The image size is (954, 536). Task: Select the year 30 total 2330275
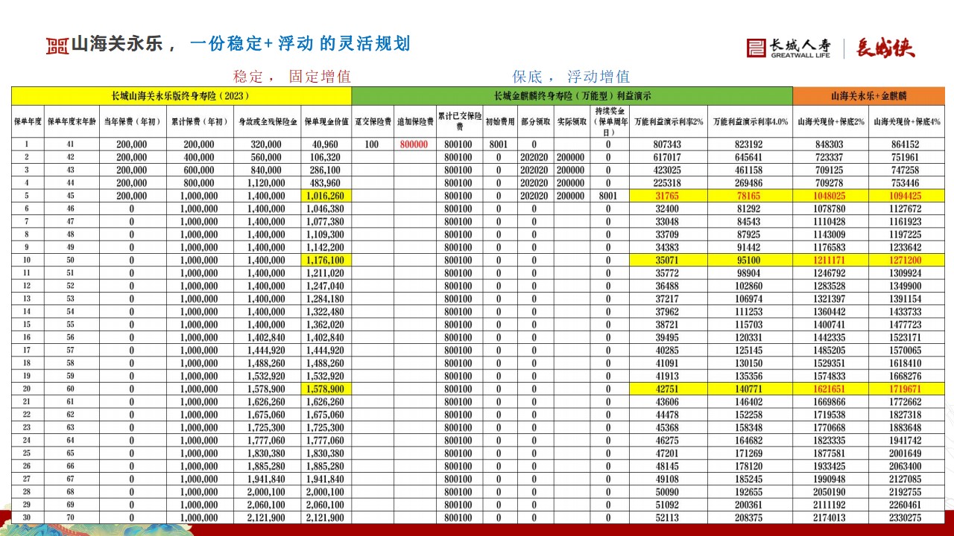[x=906, y=517]
